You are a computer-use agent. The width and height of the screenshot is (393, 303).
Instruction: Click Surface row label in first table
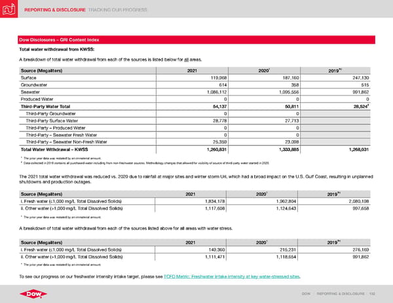(29, 78)
